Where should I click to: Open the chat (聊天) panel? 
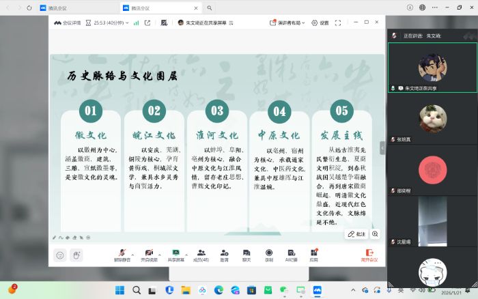pos(247,254)
